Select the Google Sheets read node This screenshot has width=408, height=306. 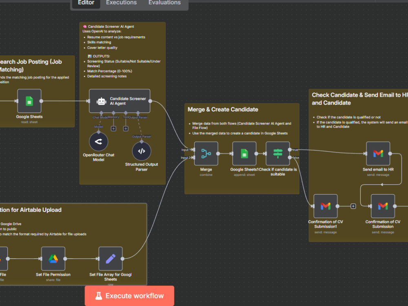click(29, 101)
